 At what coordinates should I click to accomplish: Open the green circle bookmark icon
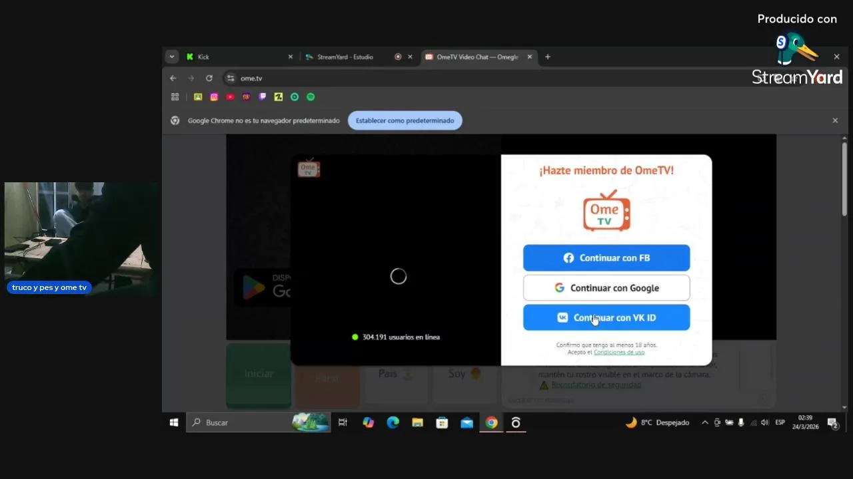(295, 96)
